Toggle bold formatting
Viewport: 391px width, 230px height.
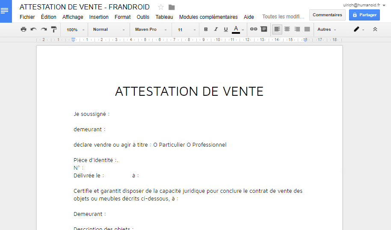tap(206, 29)
